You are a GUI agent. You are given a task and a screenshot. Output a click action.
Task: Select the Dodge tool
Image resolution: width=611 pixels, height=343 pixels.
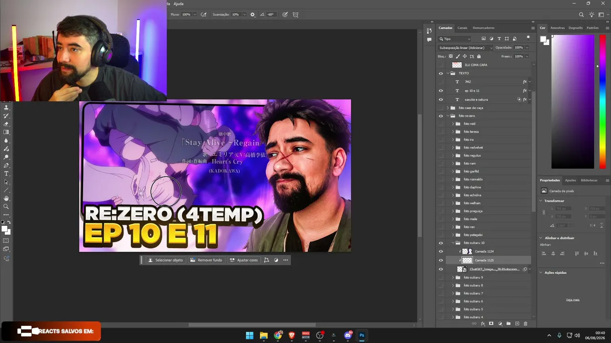point(6,157)
